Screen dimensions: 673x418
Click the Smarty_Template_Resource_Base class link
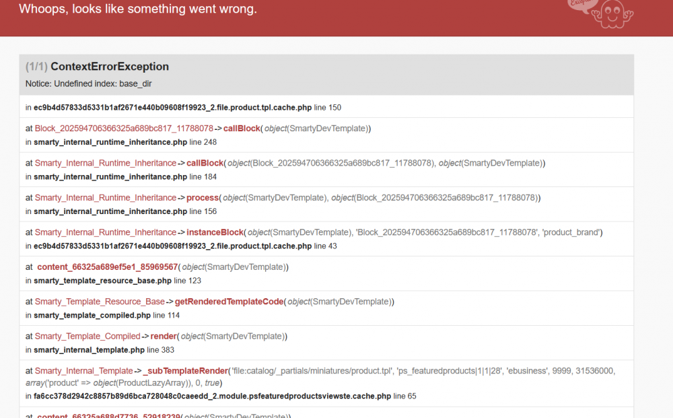point(100,302)
